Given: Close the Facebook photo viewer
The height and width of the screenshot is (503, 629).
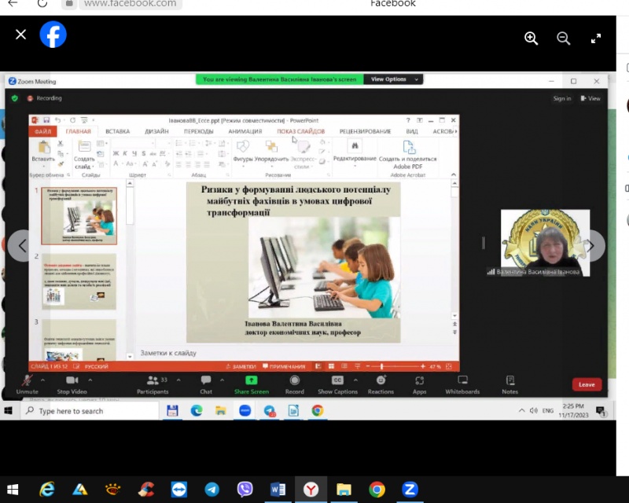Looking at the screenshot, I should (21, 35).
